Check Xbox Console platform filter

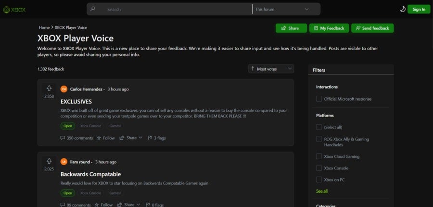pos(319,168)
